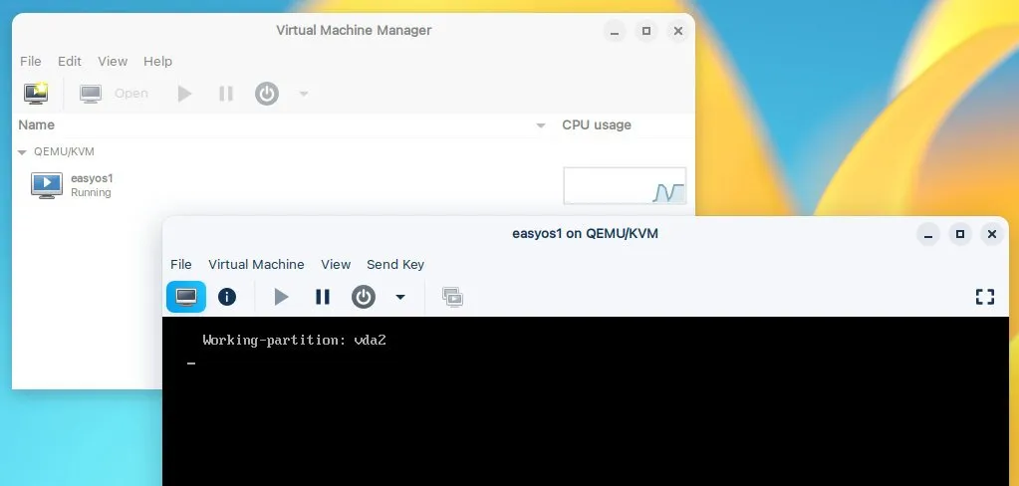Shut down easyos1 with the power icon
The width and height of the screenshot is (1019, 486).
point(364,297)
